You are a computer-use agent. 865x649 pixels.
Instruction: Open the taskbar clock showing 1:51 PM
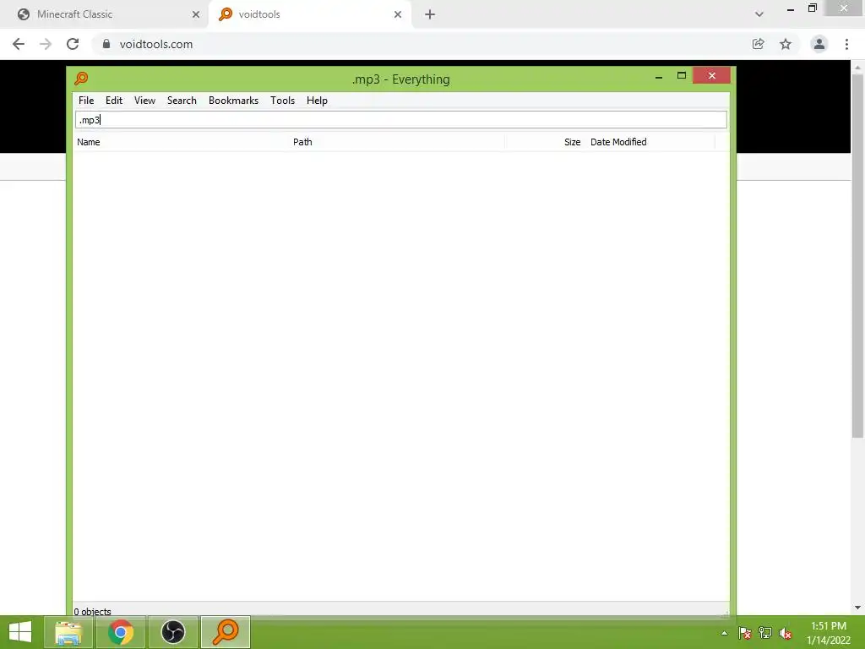point(829,633)
